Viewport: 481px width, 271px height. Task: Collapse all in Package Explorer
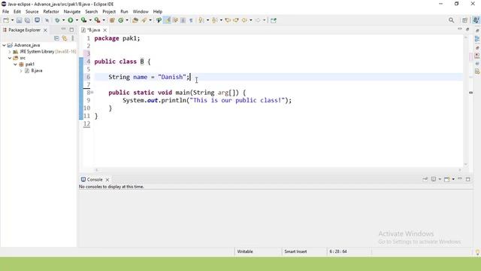(56, 38)
